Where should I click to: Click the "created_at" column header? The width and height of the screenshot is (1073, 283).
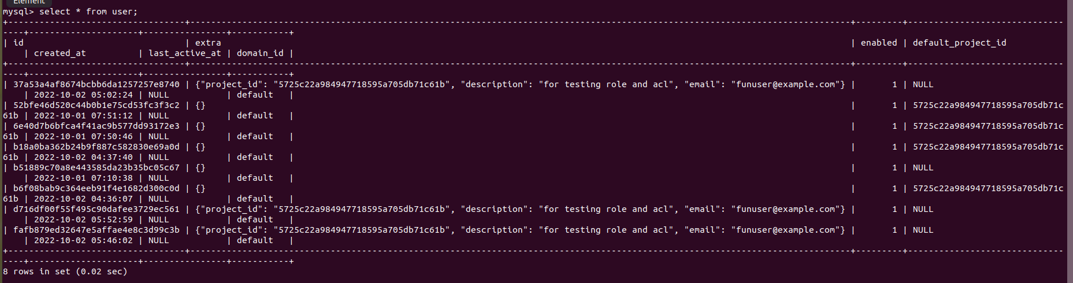60,53
